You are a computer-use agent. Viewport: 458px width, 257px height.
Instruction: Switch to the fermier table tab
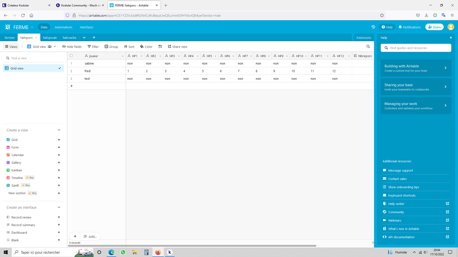tap(10, 37)
